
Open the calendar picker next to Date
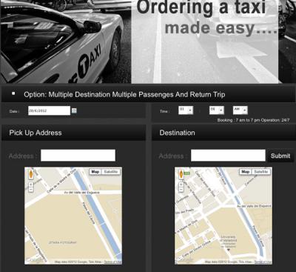pos(74,110)
